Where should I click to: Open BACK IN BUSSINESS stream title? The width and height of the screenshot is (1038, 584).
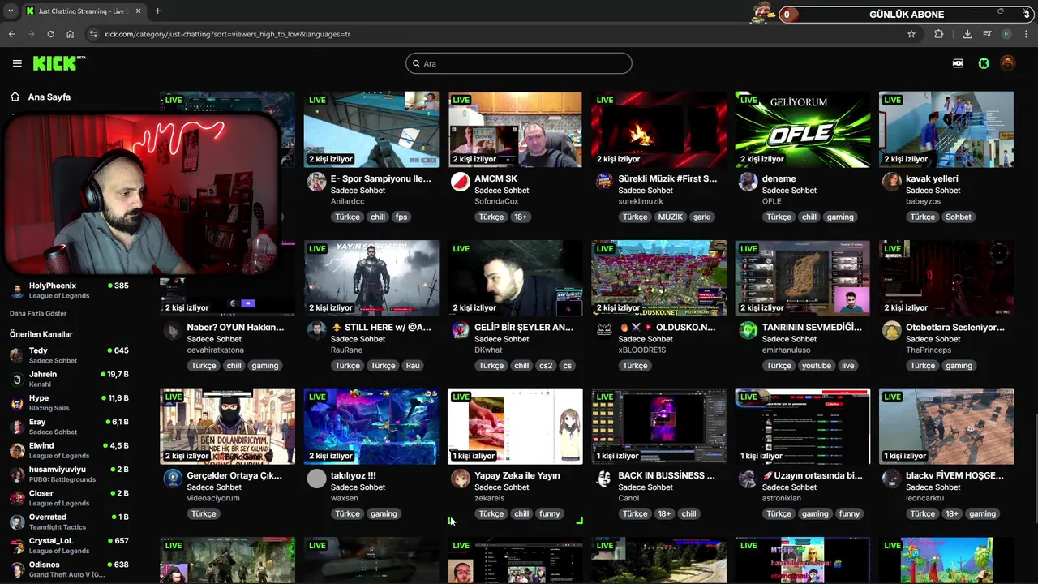667,476
